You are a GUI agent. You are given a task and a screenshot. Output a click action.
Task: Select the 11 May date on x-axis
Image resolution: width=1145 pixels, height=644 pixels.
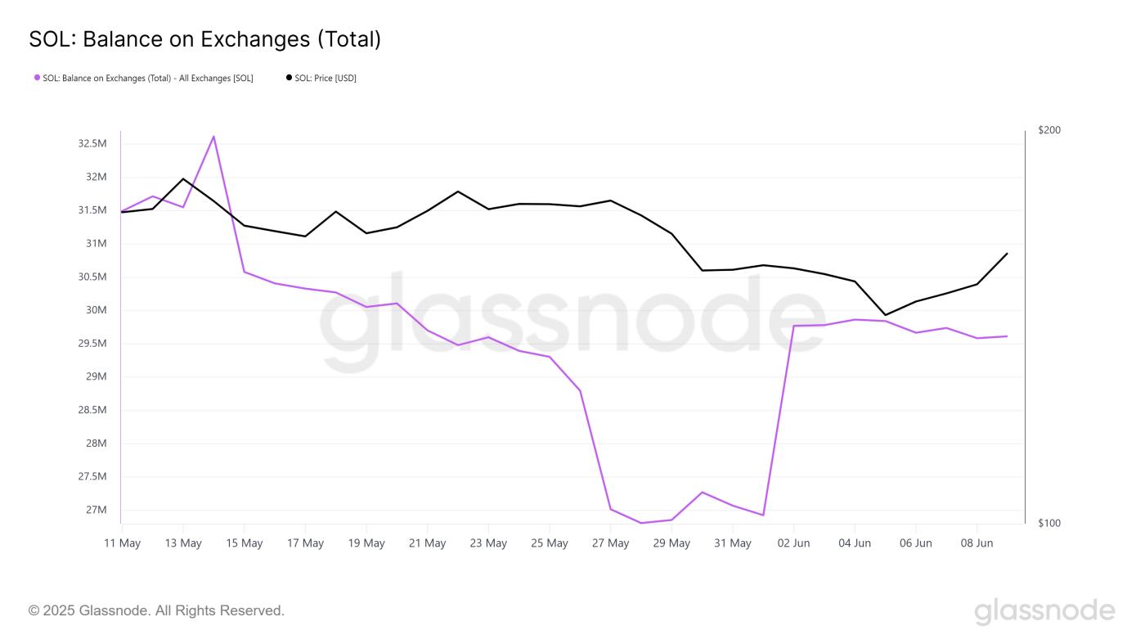[x=122, y=543]
